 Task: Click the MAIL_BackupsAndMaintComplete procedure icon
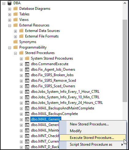tap(27, 109)
